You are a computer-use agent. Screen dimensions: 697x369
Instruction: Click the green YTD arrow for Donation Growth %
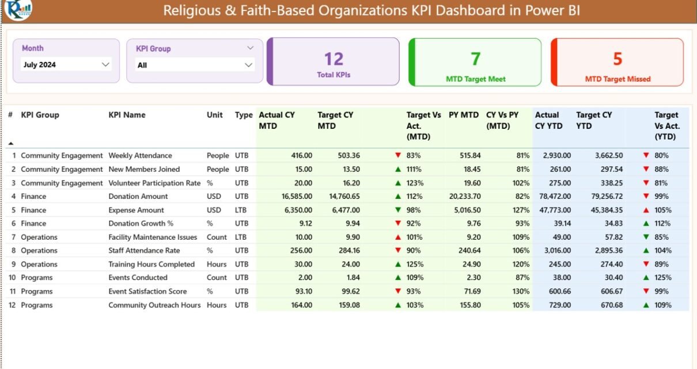pyautogui.click(x=646, y=224)
